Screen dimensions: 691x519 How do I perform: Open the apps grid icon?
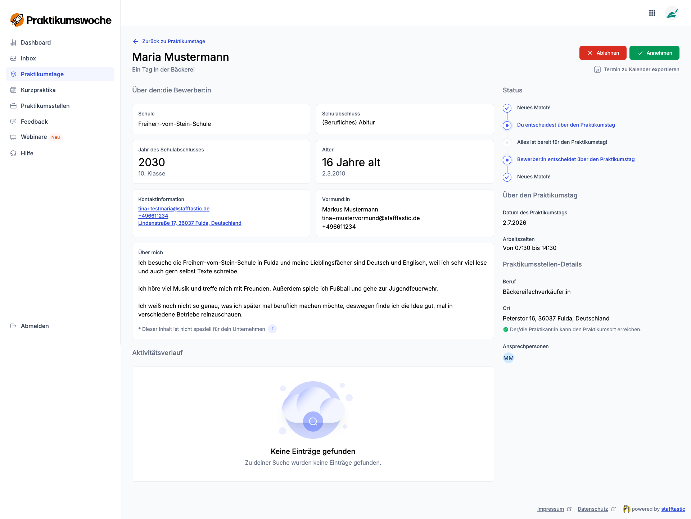pos(652,13)
